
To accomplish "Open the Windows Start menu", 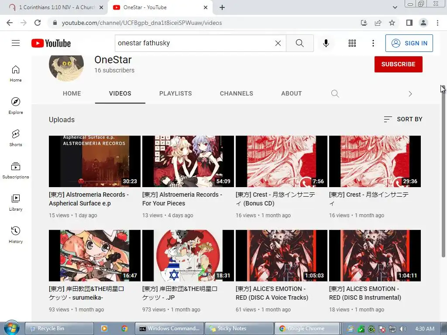I will pyautogui.click(x=11, y=328).
